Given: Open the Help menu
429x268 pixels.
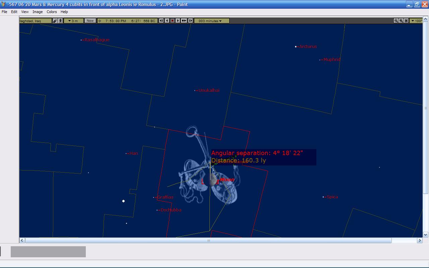Looking at the screenshot, I should pos(64,12).
